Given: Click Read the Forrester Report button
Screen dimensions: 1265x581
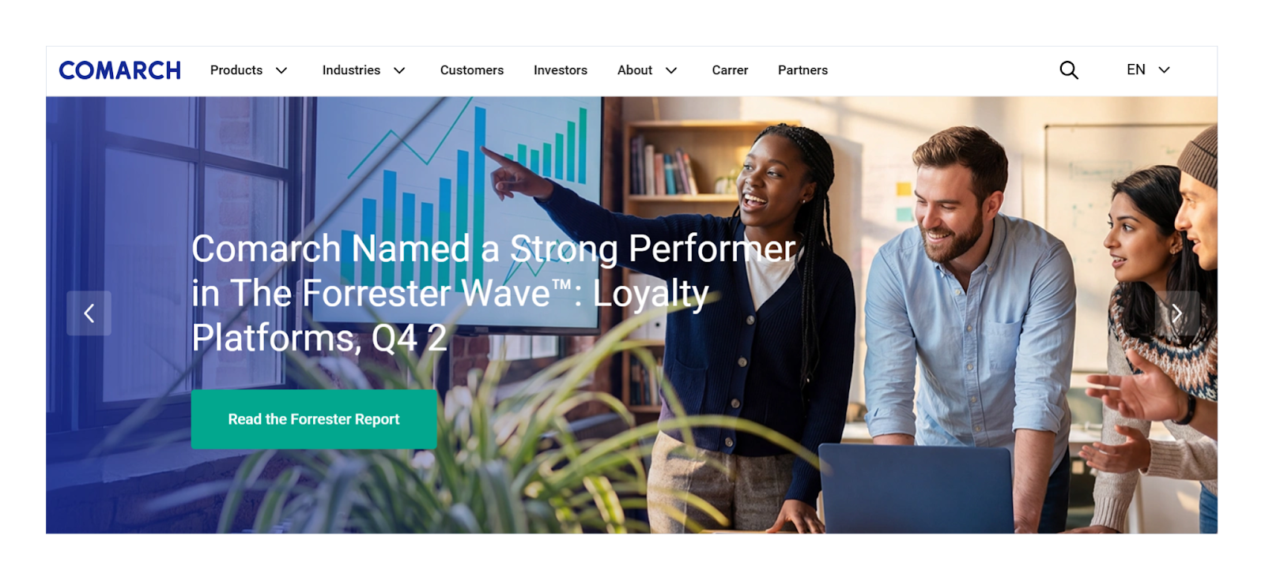Looking at the screenshot, I should (x=314, y=419).
